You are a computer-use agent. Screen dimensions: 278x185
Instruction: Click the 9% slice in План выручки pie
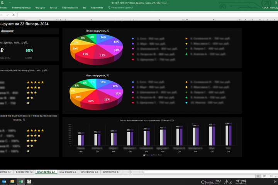pyautogui.click(x=83, y=39)
